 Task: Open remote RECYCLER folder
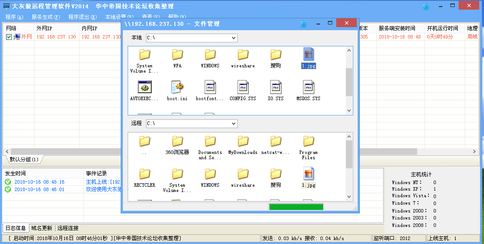(144, 178)
